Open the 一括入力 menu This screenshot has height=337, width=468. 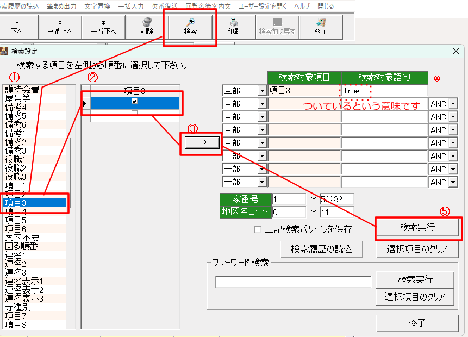click(132, 6)
